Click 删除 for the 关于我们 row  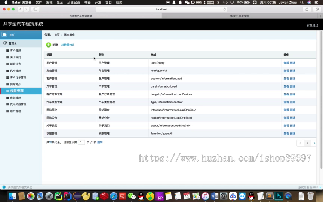click(292, 126)
